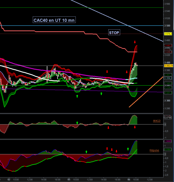Image resolution: width=174 pixels, height=182 pixels.
Task: Click the 0,4796 MACD value tag
Action: click(x=168, y=117)
